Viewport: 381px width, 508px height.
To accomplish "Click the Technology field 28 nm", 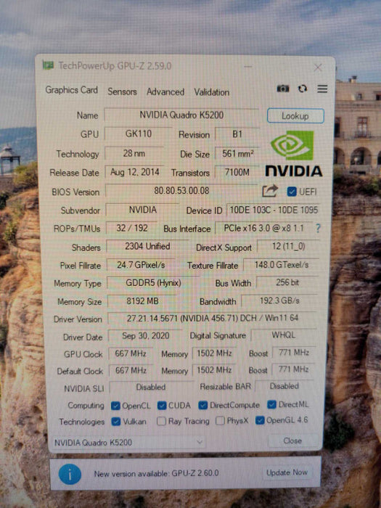I will point(134,153).
